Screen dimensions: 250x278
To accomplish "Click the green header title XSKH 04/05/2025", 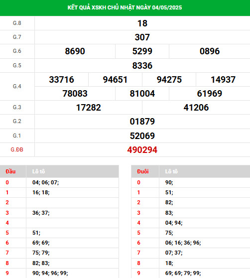I will 125,7.
